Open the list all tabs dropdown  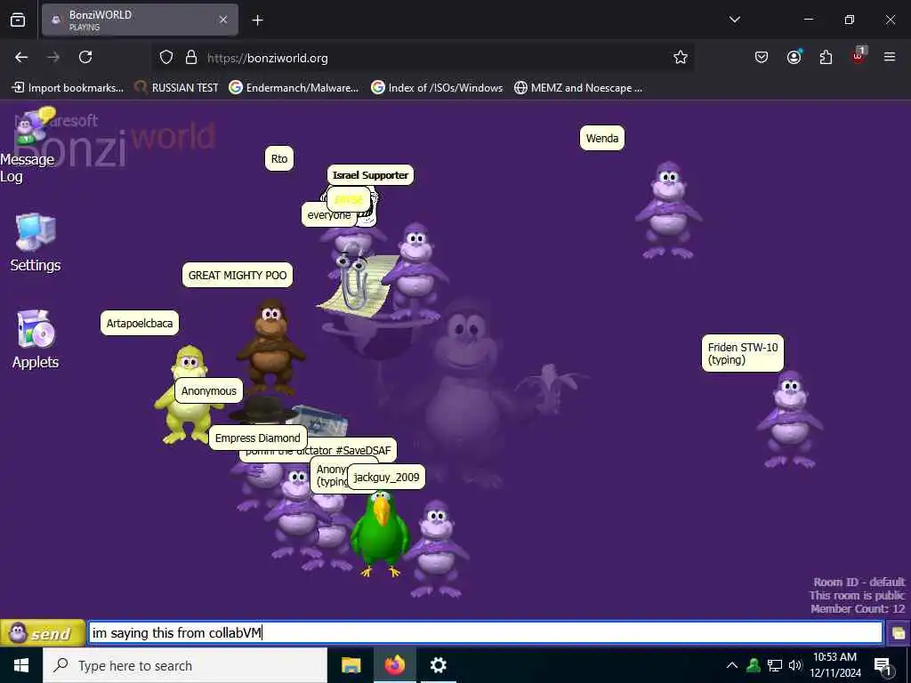coord(734,20)
